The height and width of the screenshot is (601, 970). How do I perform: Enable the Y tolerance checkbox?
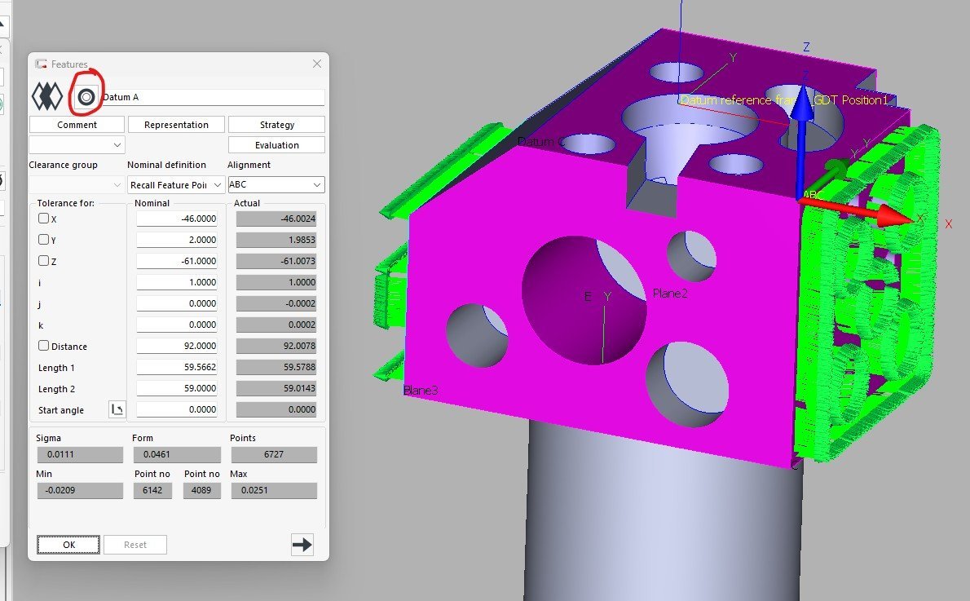tap(44, 240)
